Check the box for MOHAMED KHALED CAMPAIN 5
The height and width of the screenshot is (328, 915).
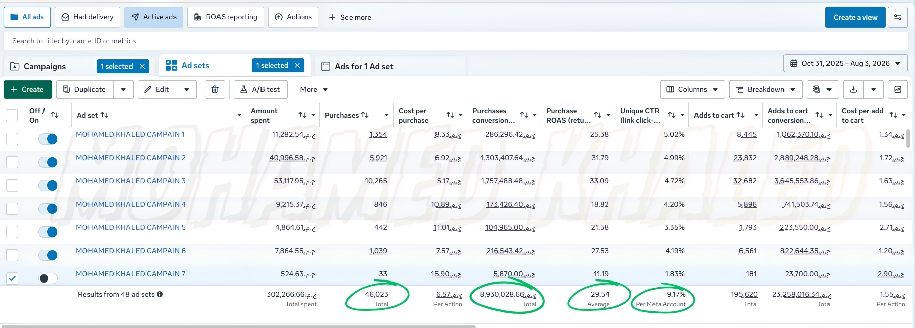point(12,232)
